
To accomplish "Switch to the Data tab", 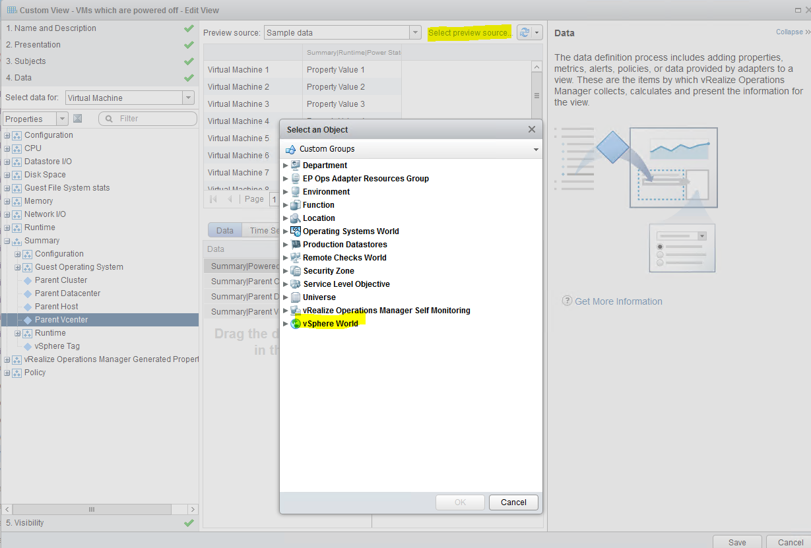I will (x=224, y=230).
